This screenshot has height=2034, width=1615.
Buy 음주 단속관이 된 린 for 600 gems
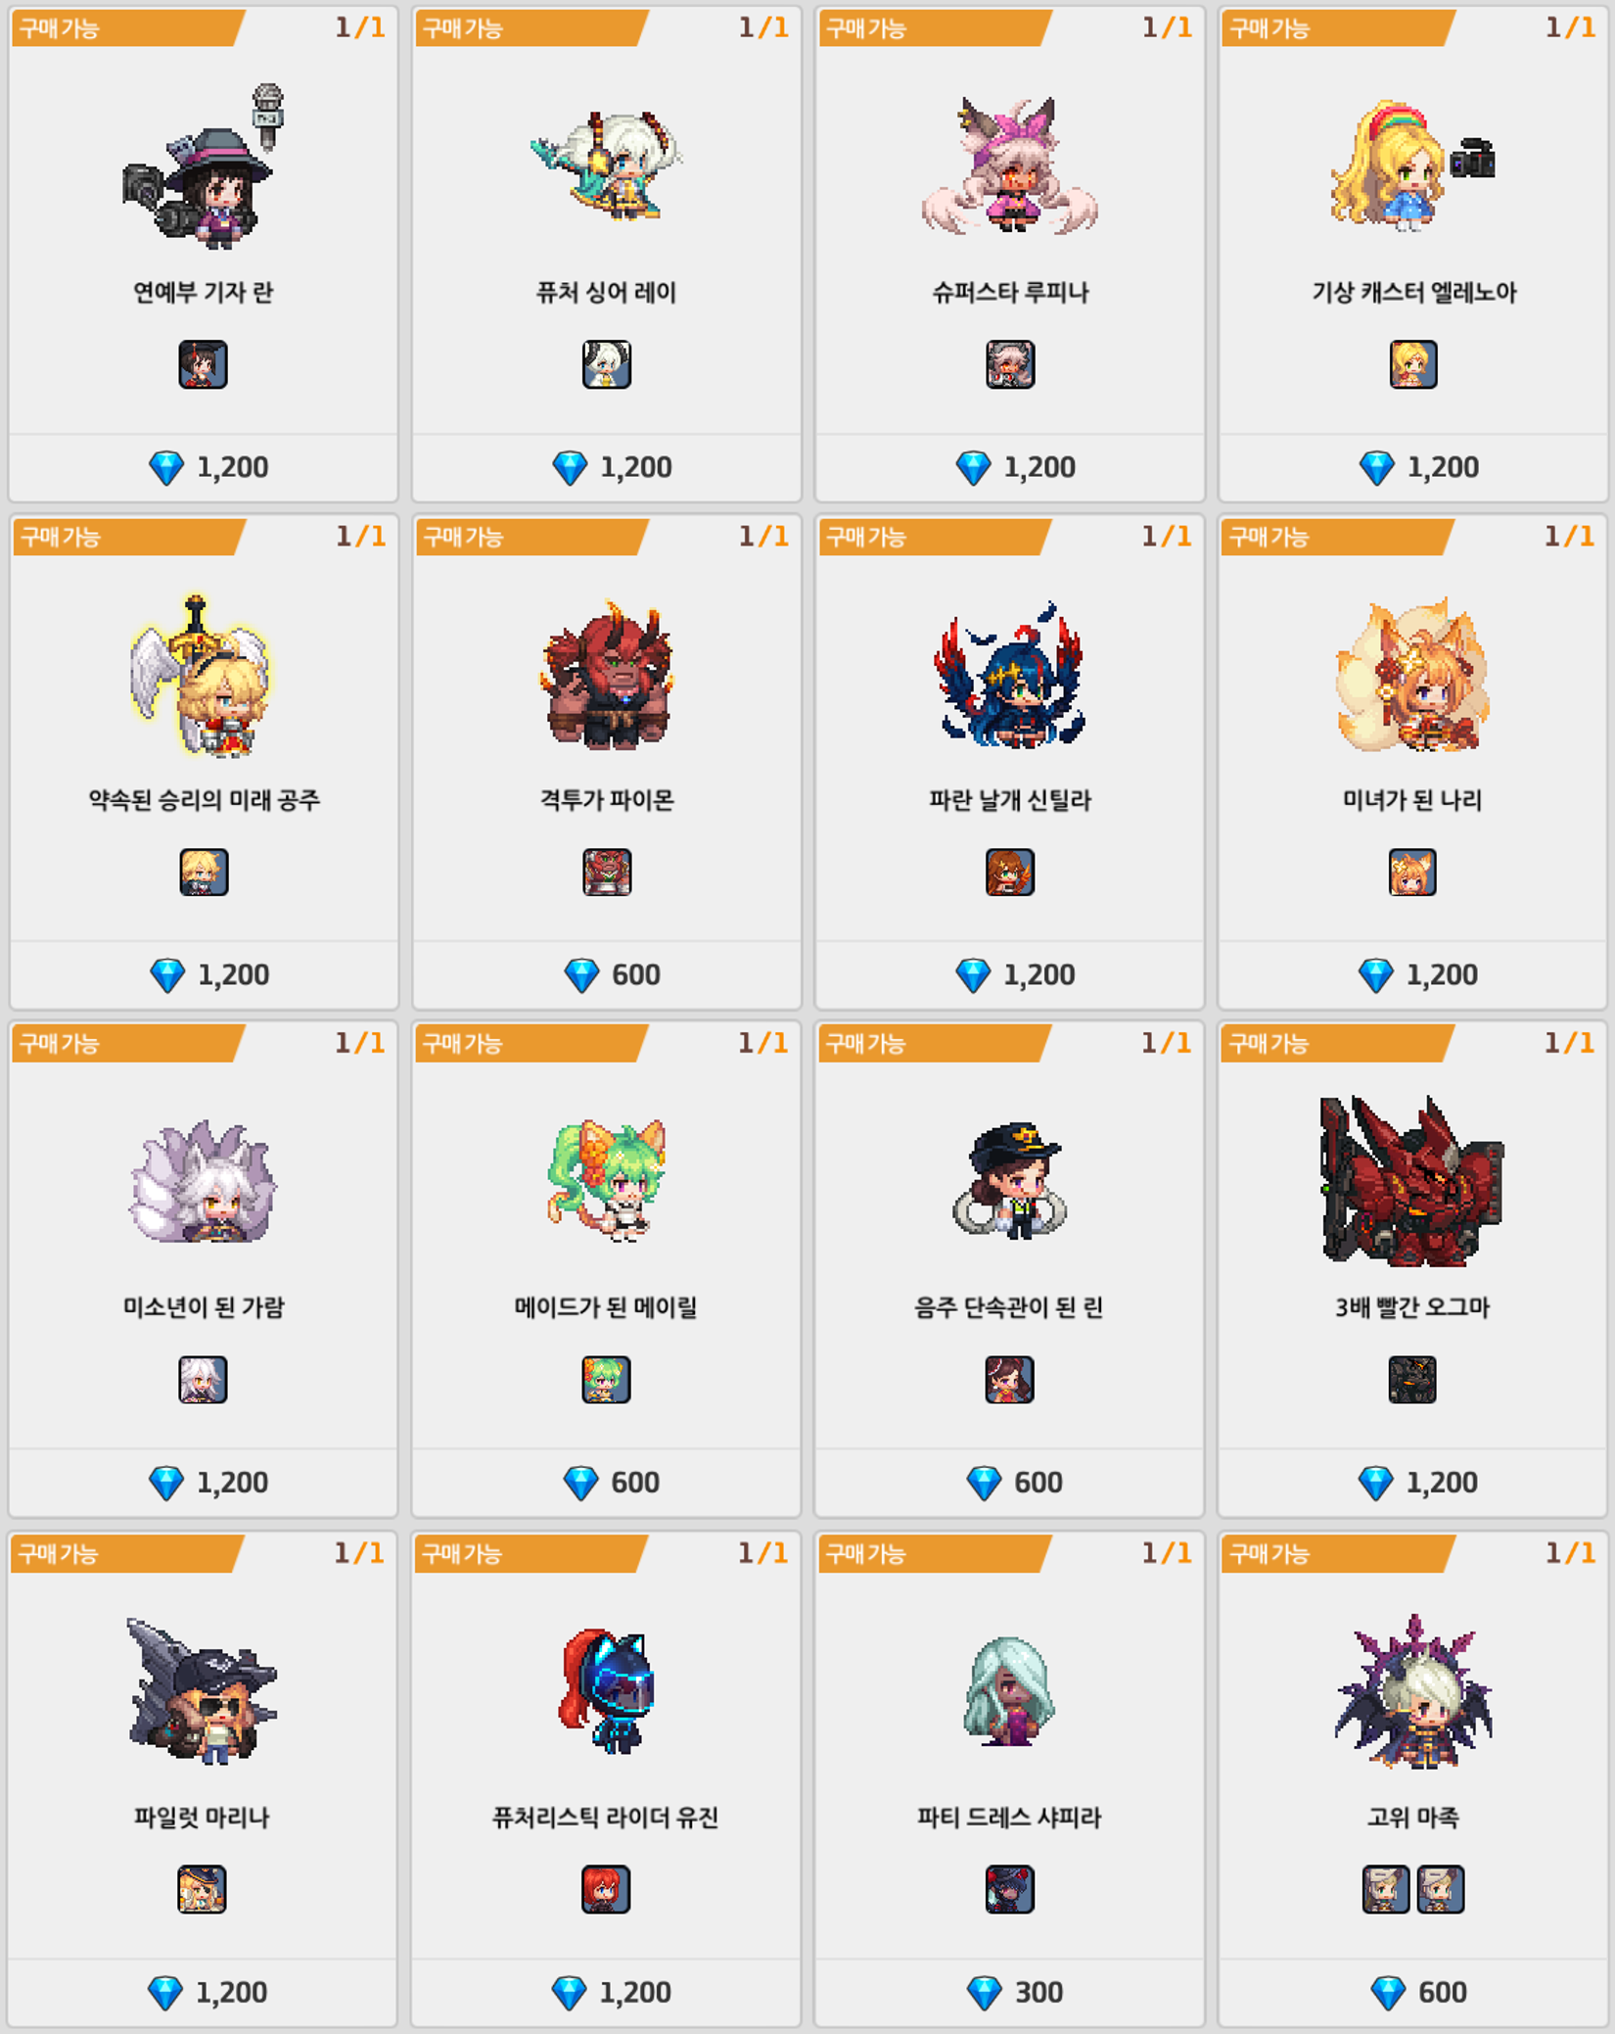point(1009,1482)
